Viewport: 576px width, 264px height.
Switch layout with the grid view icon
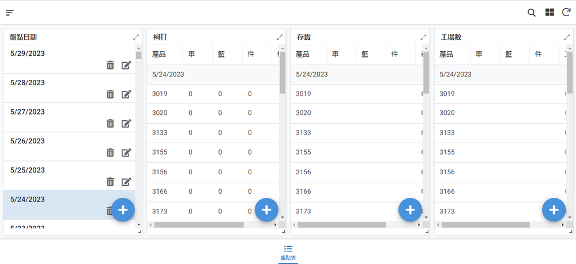[549, 13]
